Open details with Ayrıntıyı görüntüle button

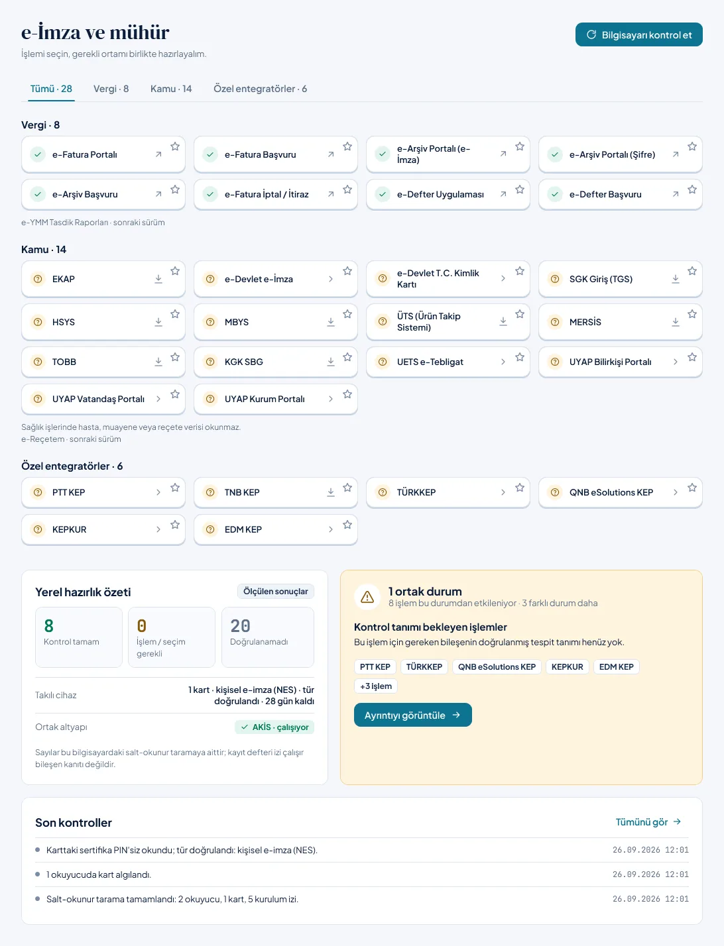[413, 715]
